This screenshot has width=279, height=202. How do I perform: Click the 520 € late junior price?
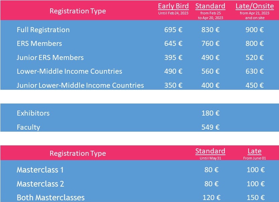coord(255,58)
